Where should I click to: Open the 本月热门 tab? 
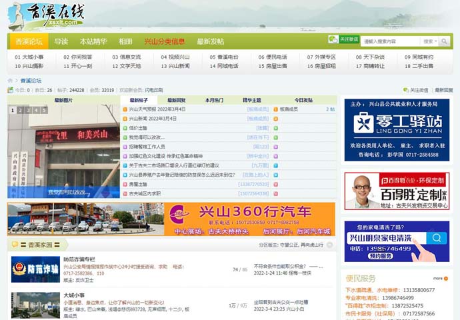click(215, 100)
